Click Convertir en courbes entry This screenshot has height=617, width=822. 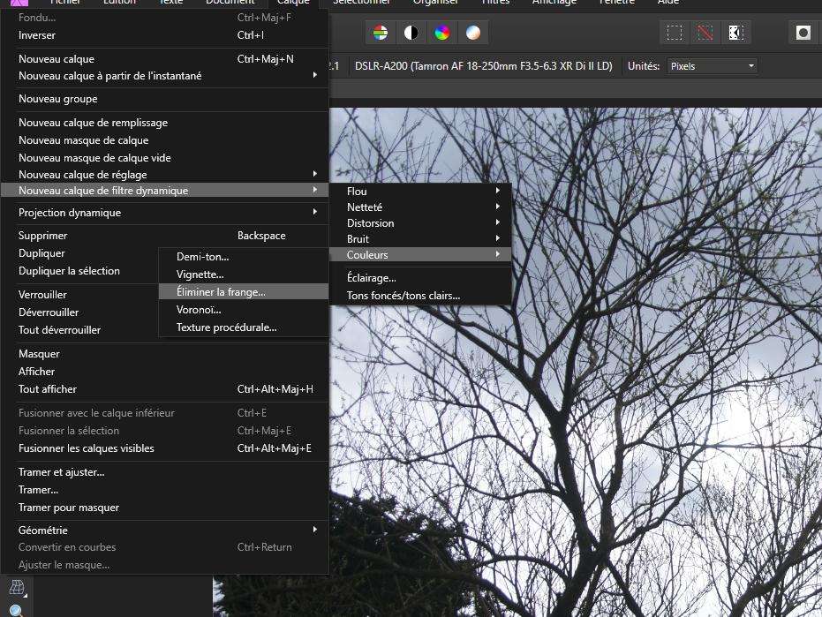point(165,547)
